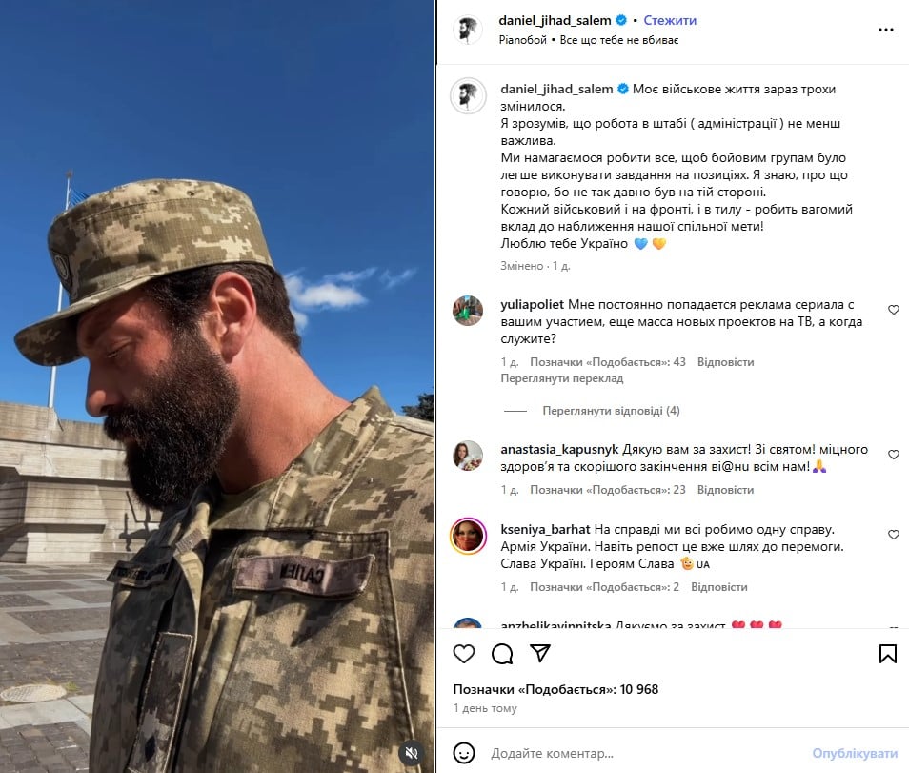
Task: Like anastasia_kapusnyk's comment heart
Action: point(894,455)
